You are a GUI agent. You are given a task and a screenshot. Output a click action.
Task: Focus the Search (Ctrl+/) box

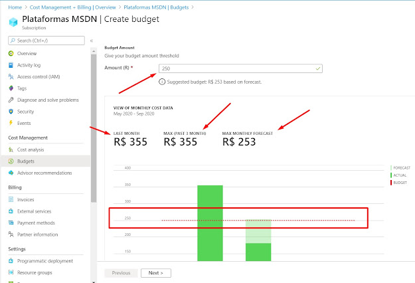[46, 41]
